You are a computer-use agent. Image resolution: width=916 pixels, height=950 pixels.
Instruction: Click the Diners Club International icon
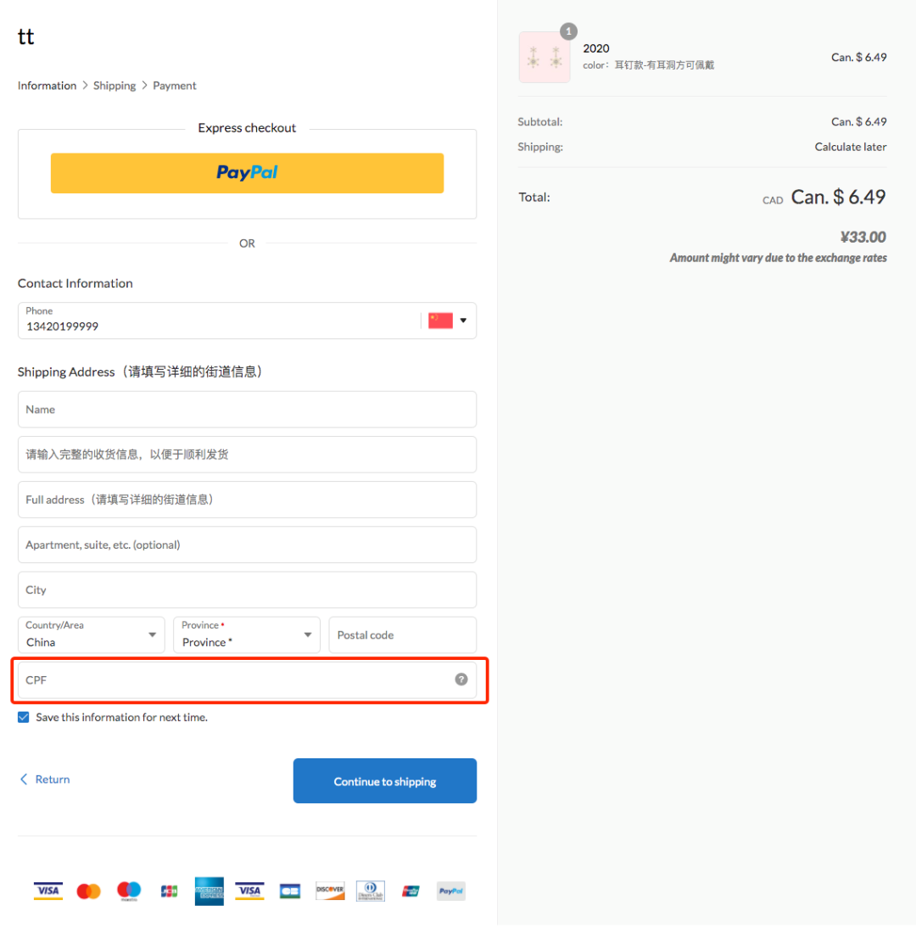click(370, 891)
